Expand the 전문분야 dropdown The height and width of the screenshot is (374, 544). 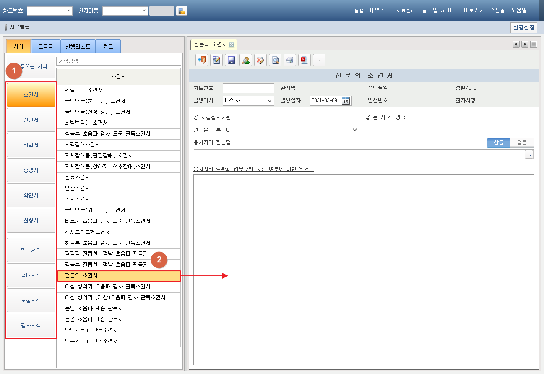(354, 130)
